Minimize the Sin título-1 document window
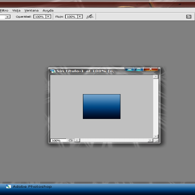 pos(130,69)
